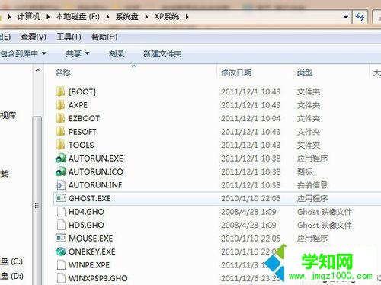Click the HD5.GHO file icon
The height and width of the screenshot is (285, 381).
61,225
